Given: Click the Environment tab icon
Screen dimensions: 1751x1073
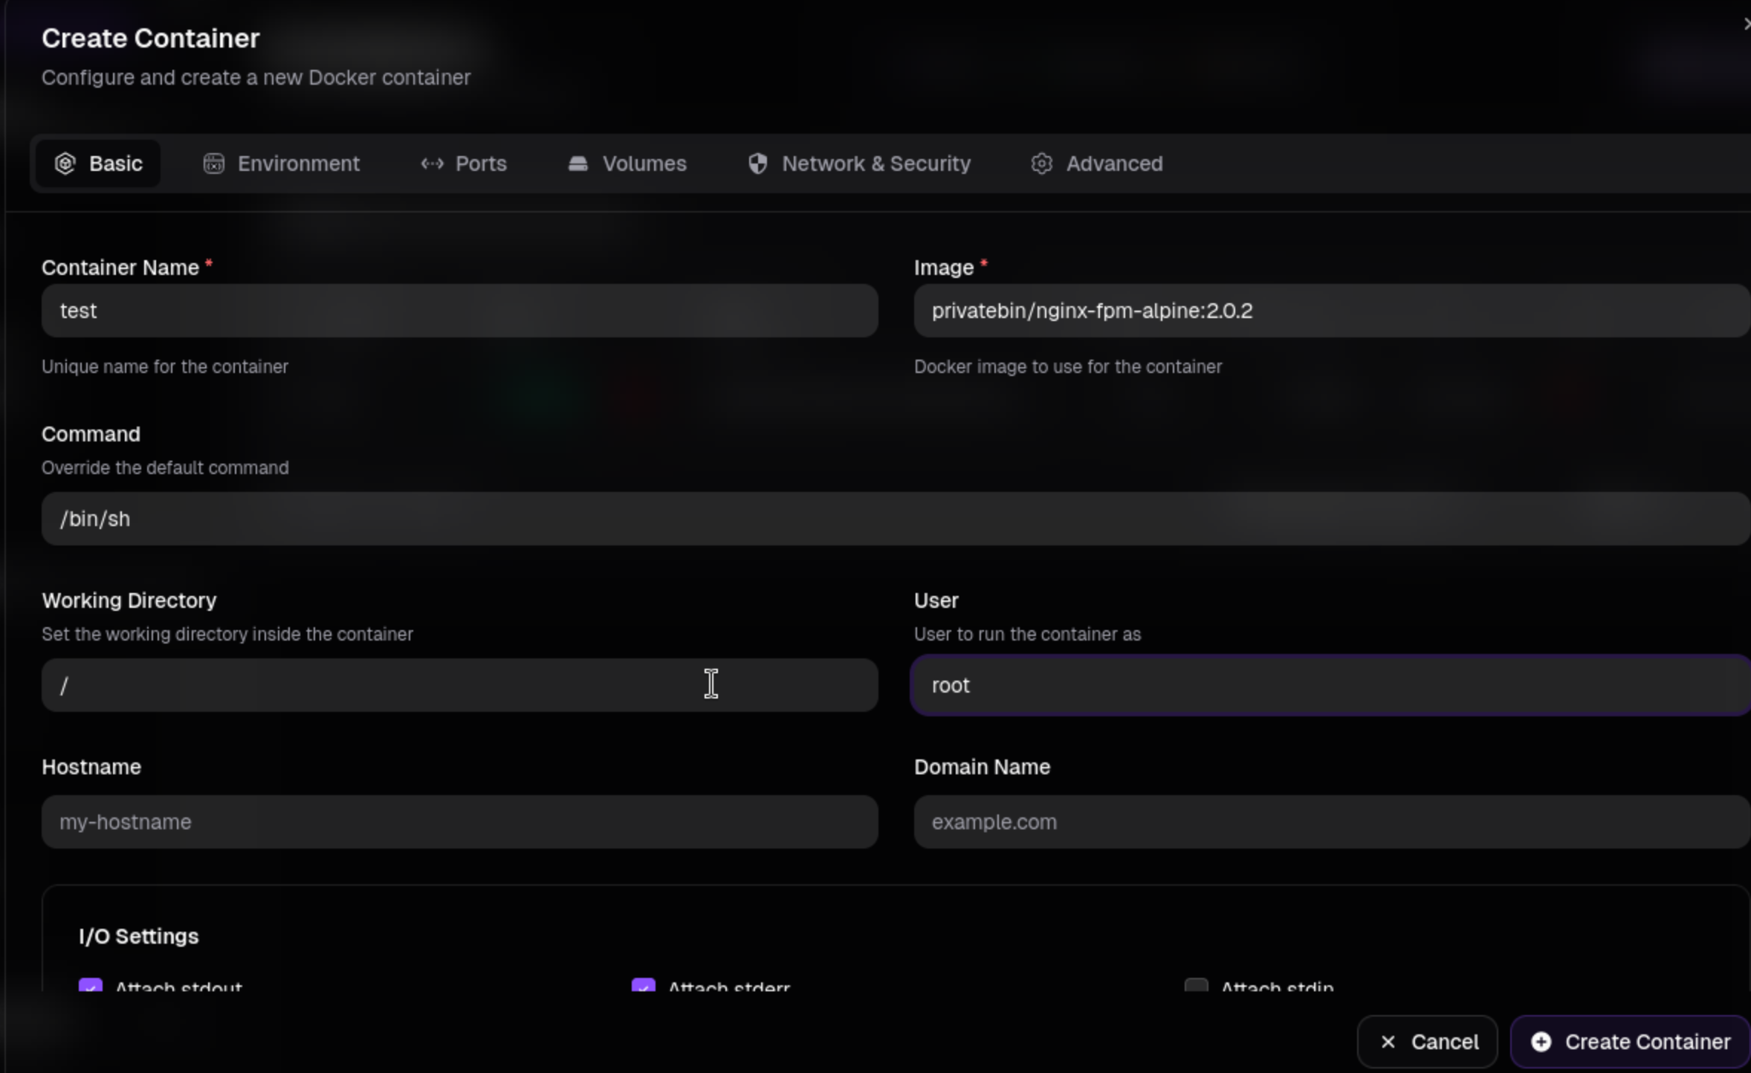Looking at the screenshot, I should point(214,163).
